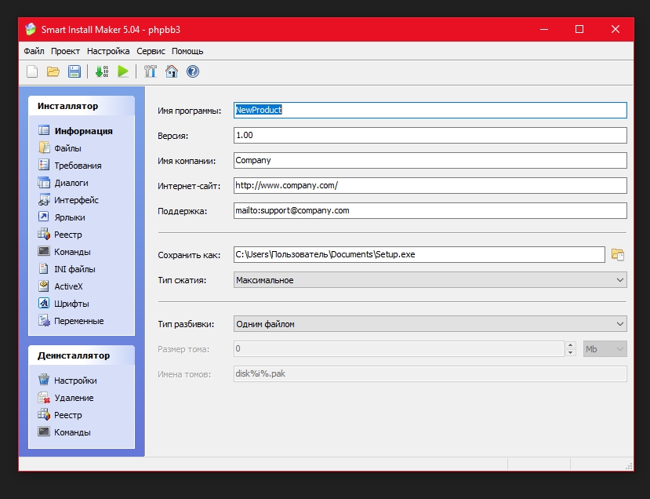Click the Имя компании input field
Viewport: 650px width, 499px height.
430,161
